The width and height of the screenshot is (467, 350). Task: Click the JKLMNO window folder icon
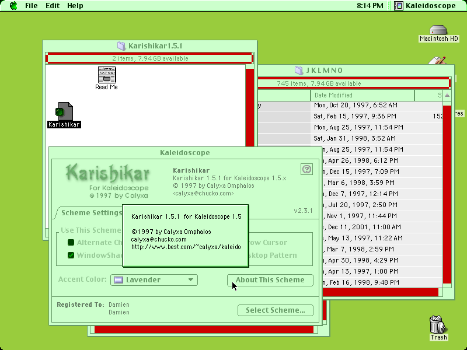[299, 71]
